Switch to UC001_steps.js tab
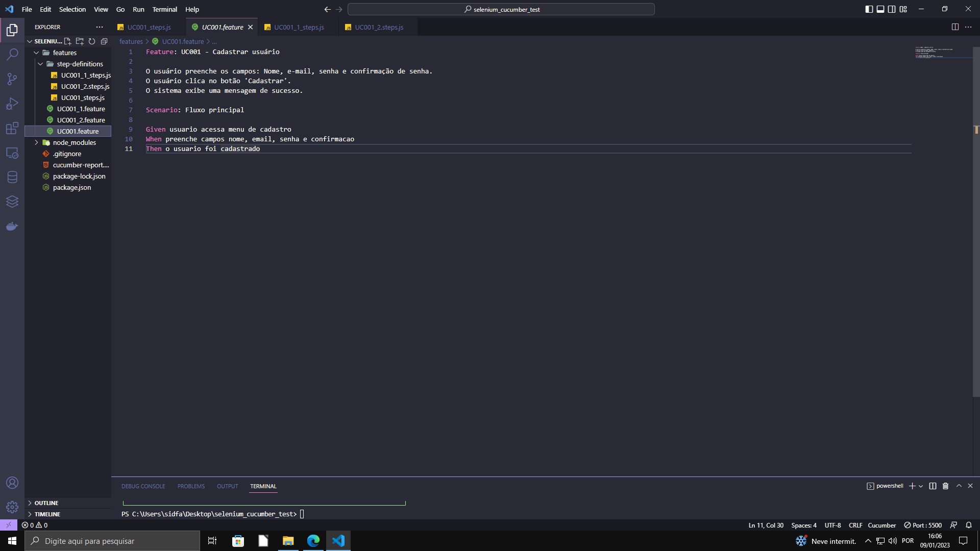This screenshot has width=980, height=551. pos(149,27)
